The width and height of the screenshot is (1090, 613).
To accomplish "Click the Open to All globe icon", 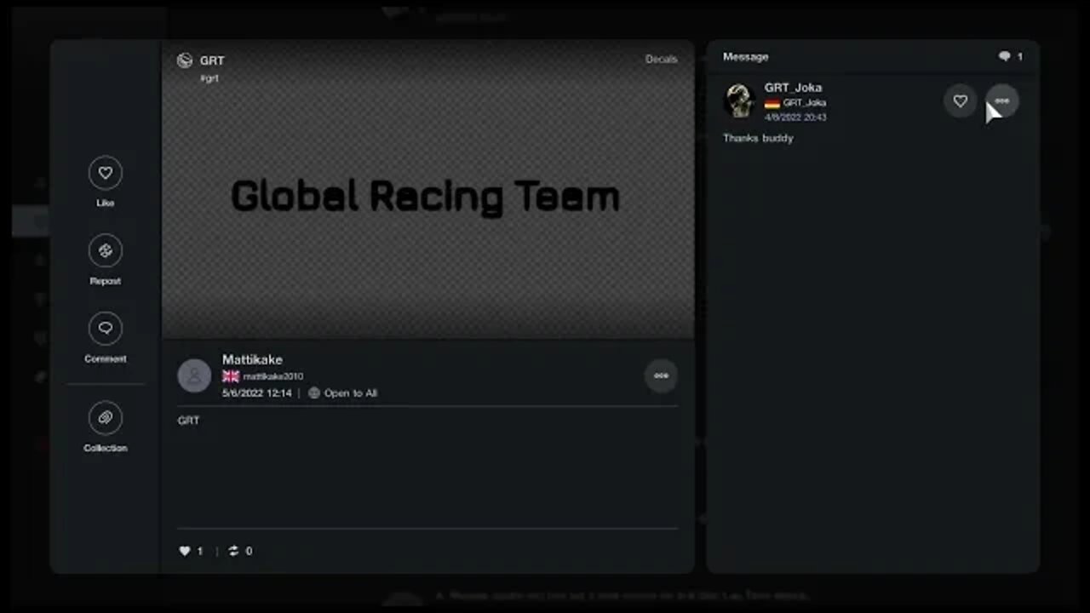I will point(314,393).
